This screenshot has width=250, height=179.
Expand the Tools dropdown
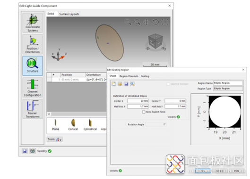[x=54, y=139]
